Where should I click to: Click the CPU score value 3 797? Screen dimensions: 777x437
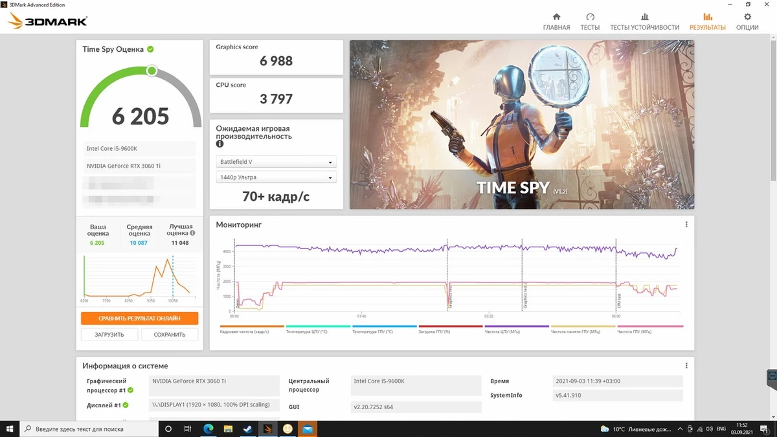[276, 99]
